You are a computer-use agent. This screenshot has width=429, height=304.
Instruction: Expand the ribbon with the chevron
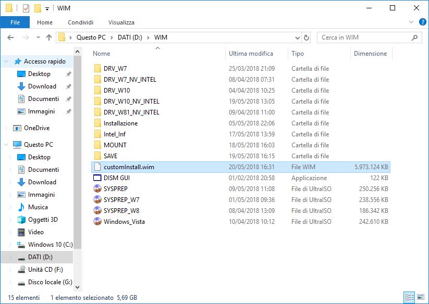pyautogui.click(x=411, y=22)
